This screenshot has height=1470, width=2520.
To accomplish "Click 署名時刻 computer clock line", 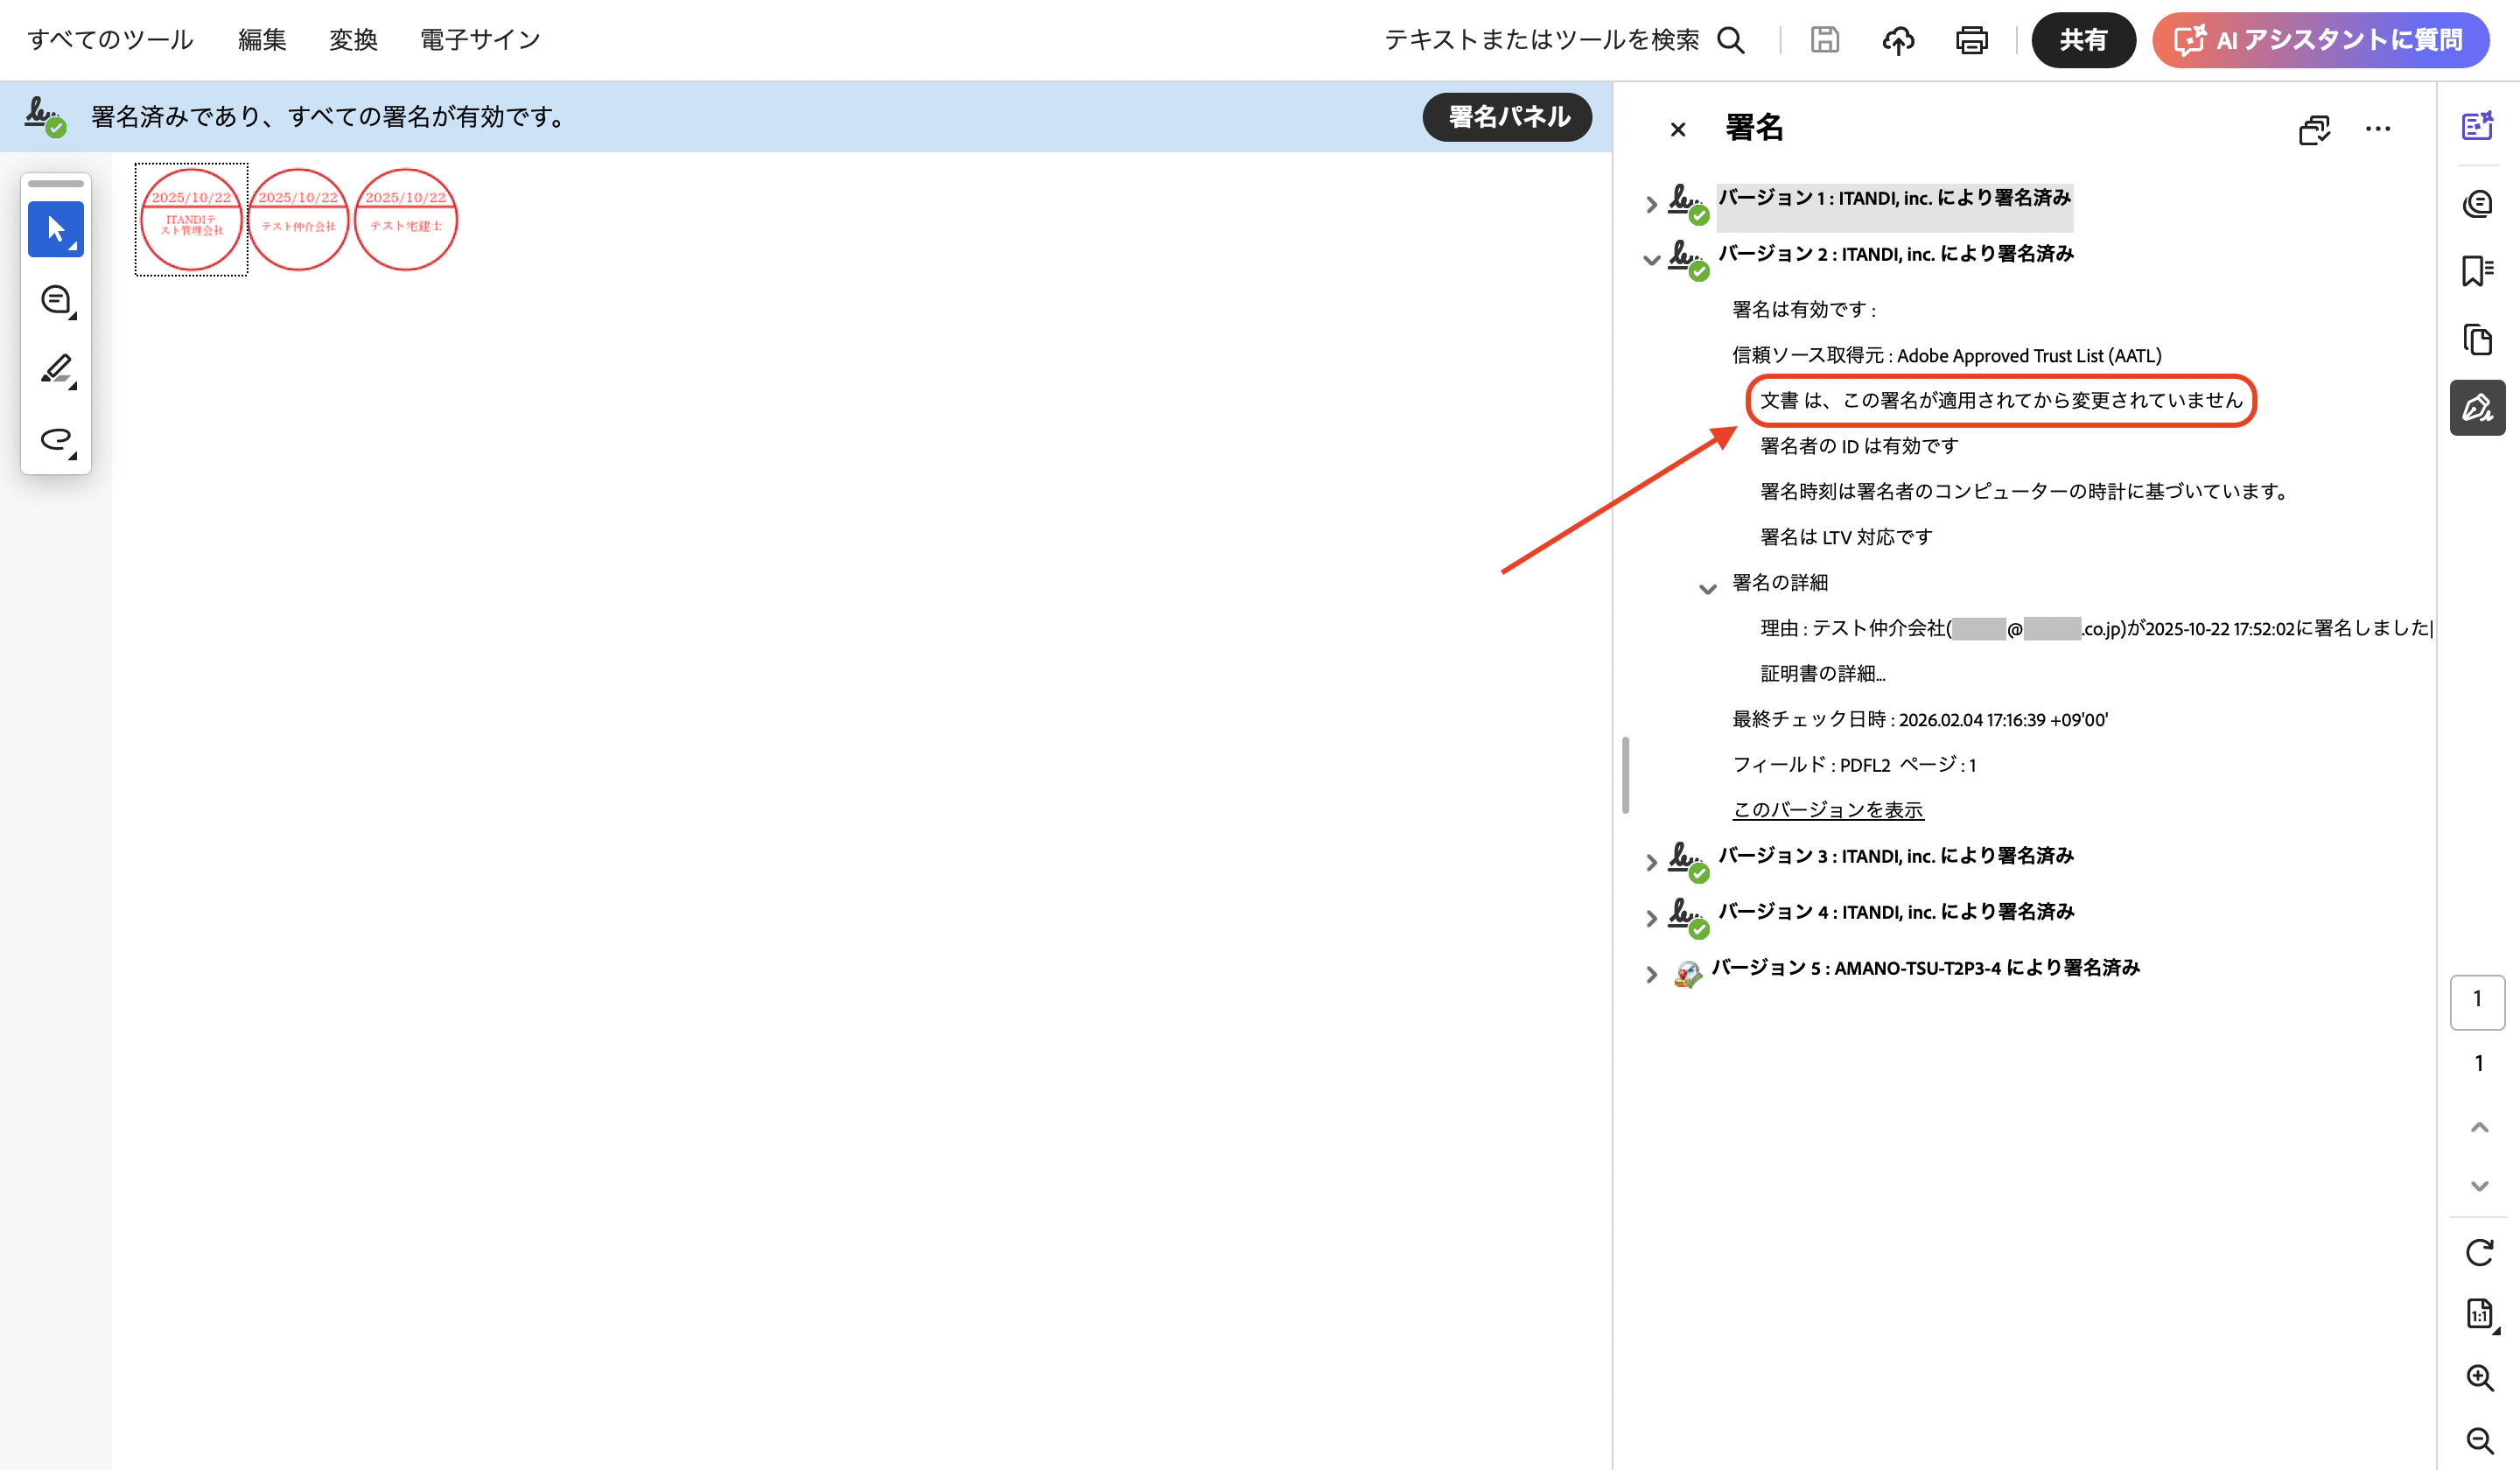I will (2026, 492).
